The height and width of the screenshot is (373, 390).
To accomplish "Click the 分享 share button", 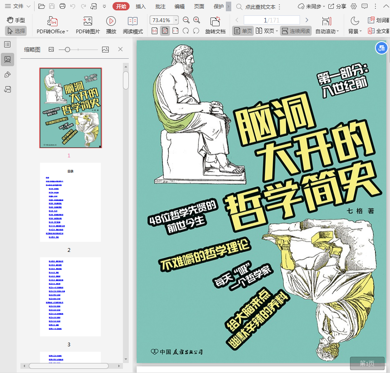I will click(337, 6).
